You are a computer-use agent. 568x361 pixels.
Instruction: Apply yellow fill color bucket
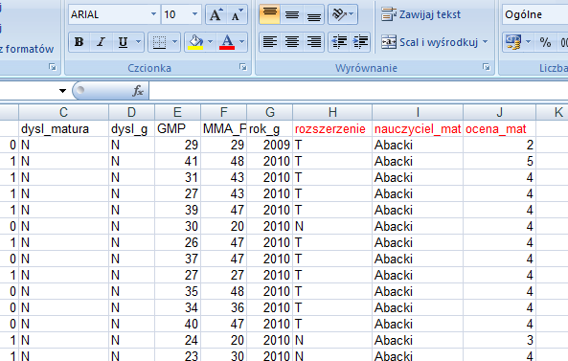(195, 42)
